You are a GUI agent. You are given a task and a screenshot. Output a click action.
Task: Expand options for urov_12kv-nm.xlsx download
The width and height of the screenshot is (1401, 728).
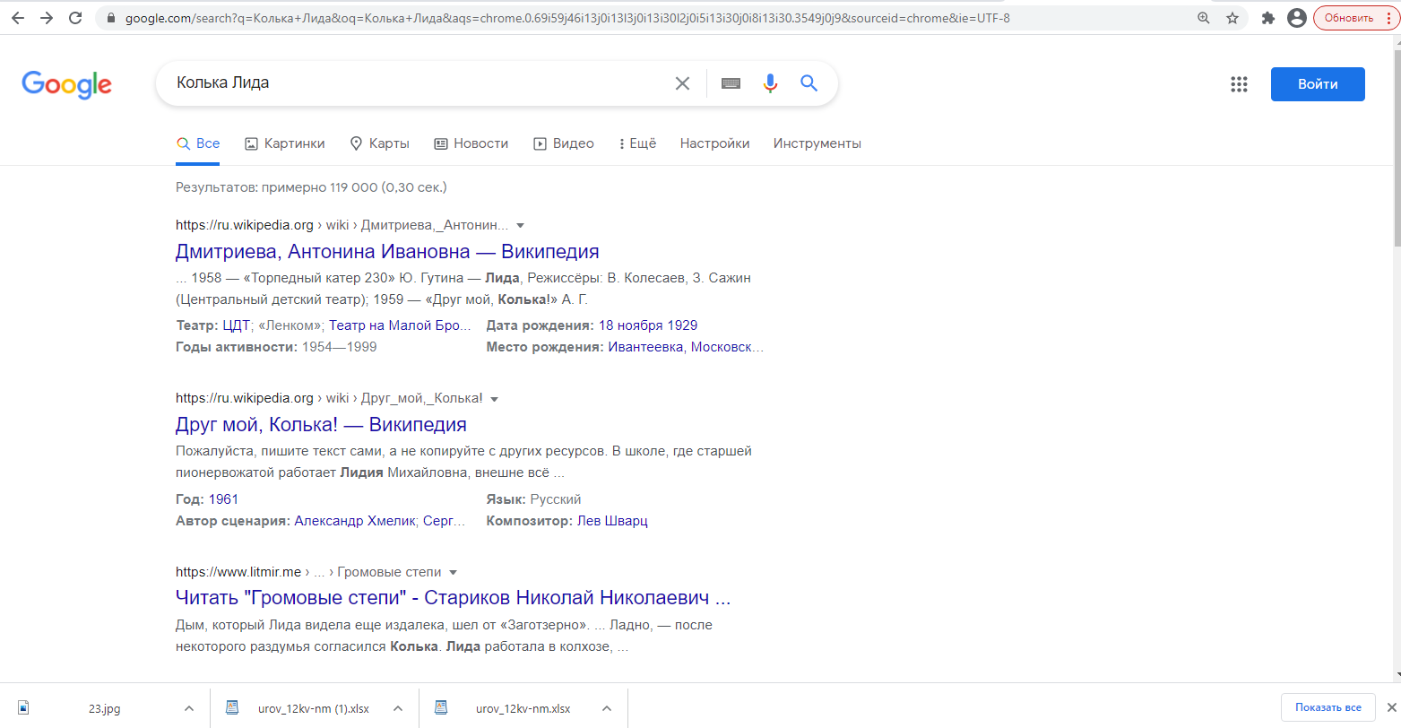click(x=607, y=708)
